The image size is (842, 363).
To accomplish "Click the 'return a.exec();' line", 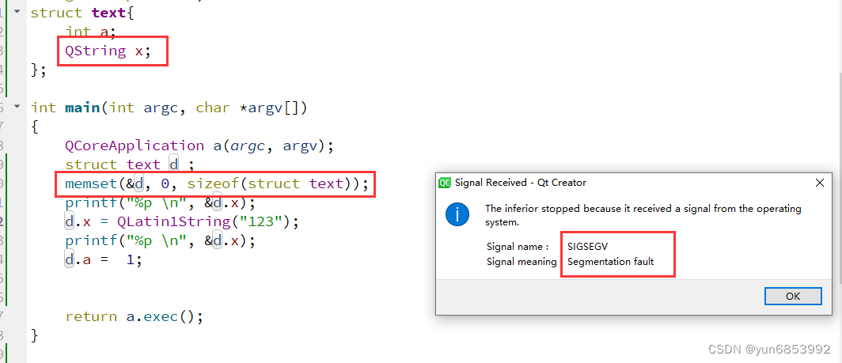I will 135,317.
